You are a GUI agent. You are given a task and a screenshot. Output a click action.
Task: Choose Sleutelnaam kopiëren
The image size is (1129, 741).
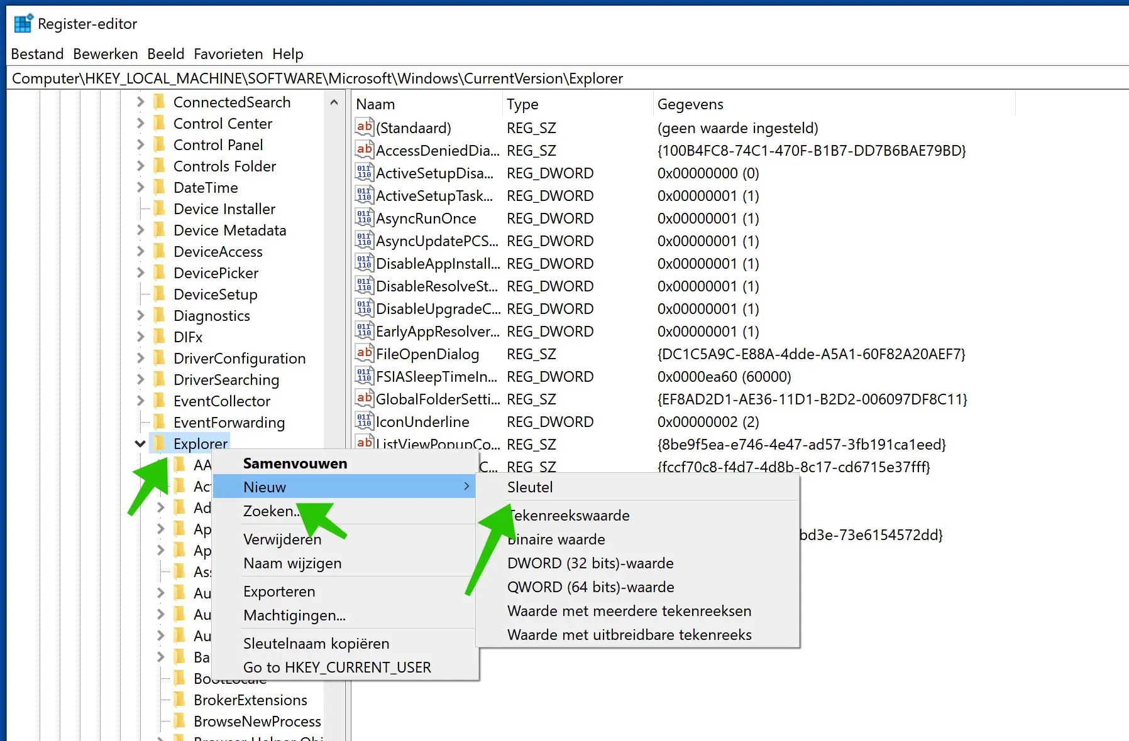tap(344, 643)
